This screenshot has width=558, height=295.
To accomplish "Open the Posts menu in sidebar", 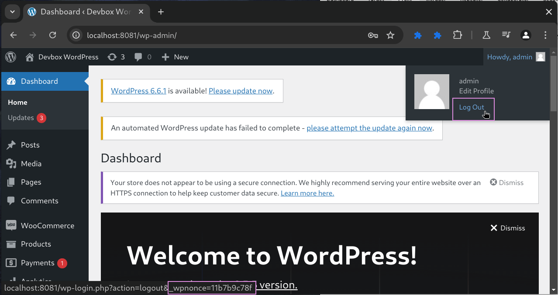I will click(x=30, y=145).
